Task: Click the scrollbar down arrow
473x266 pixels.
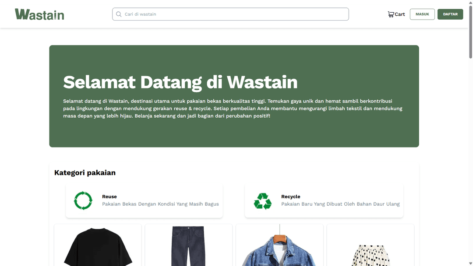Action: point(470,263)
